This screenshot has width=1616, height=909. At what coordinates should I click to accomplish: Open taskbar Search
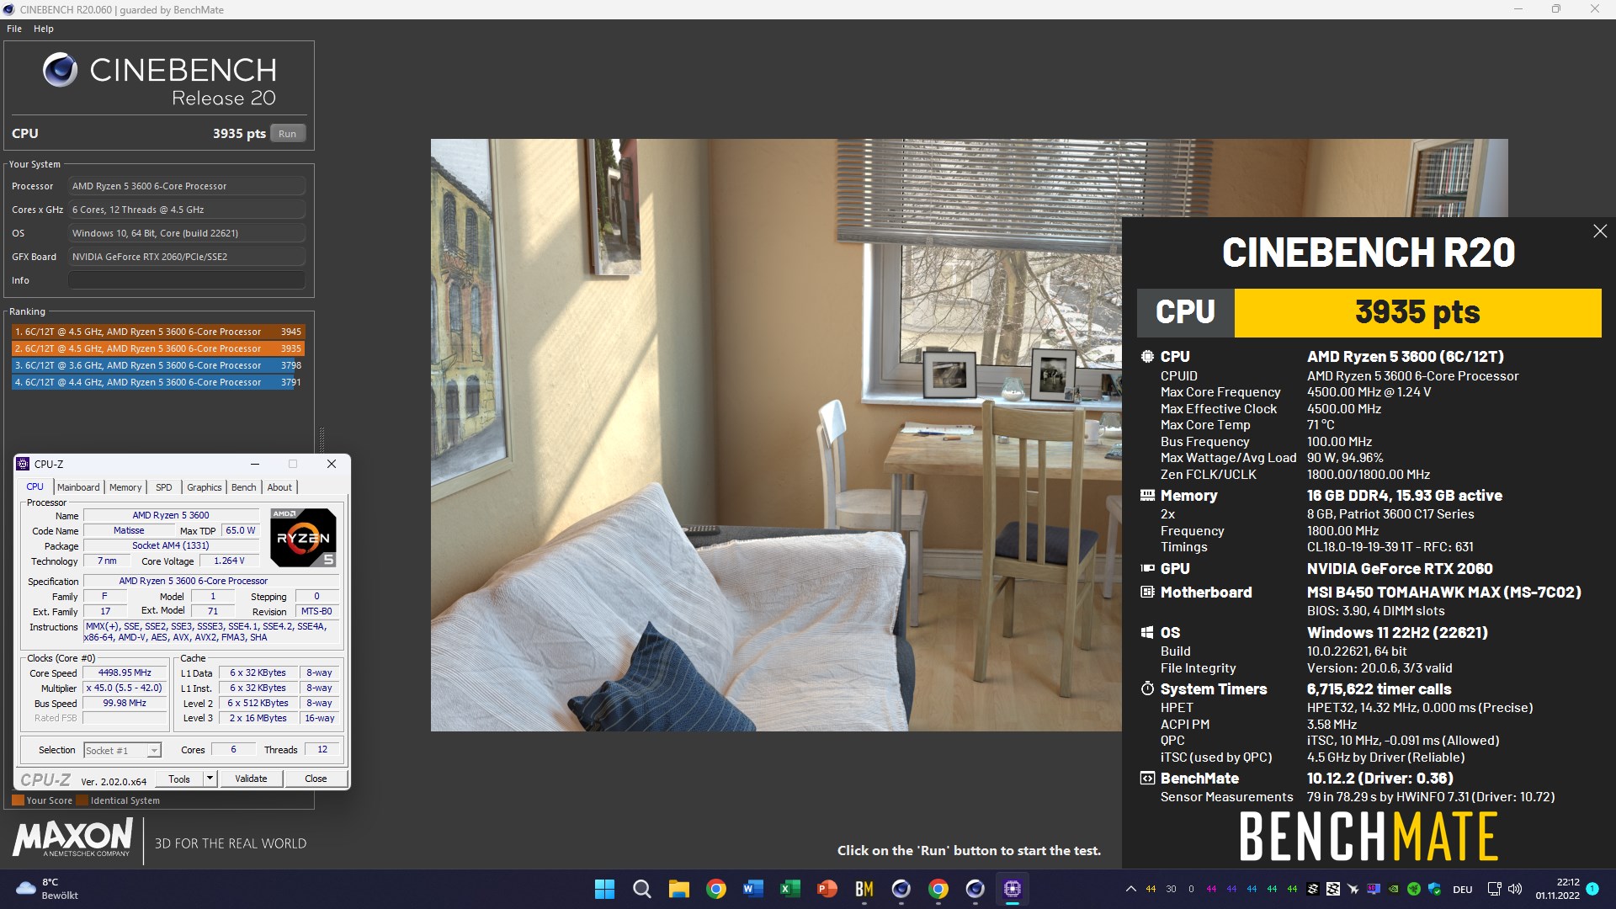pyautogui.click(x=641, y=889)
